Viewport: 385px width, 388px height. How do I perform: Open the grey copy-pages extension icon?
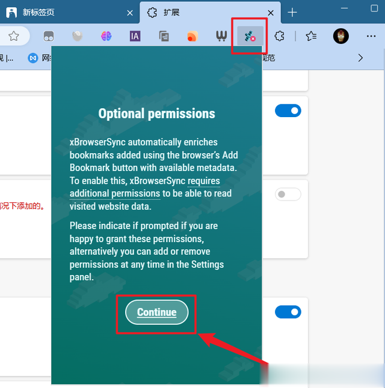(164, 36)
